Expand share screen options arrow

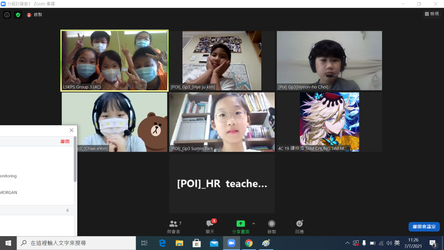point(254,224)
